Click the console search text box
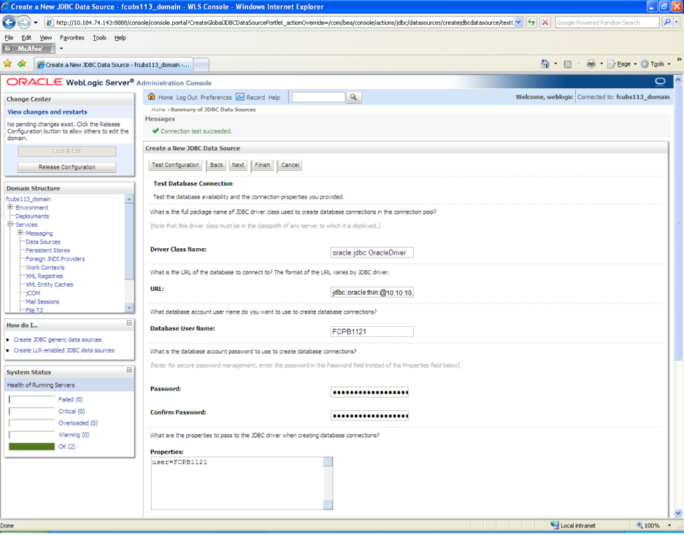Viewport: 684px width, 535px height. click(x=318, y=97)
